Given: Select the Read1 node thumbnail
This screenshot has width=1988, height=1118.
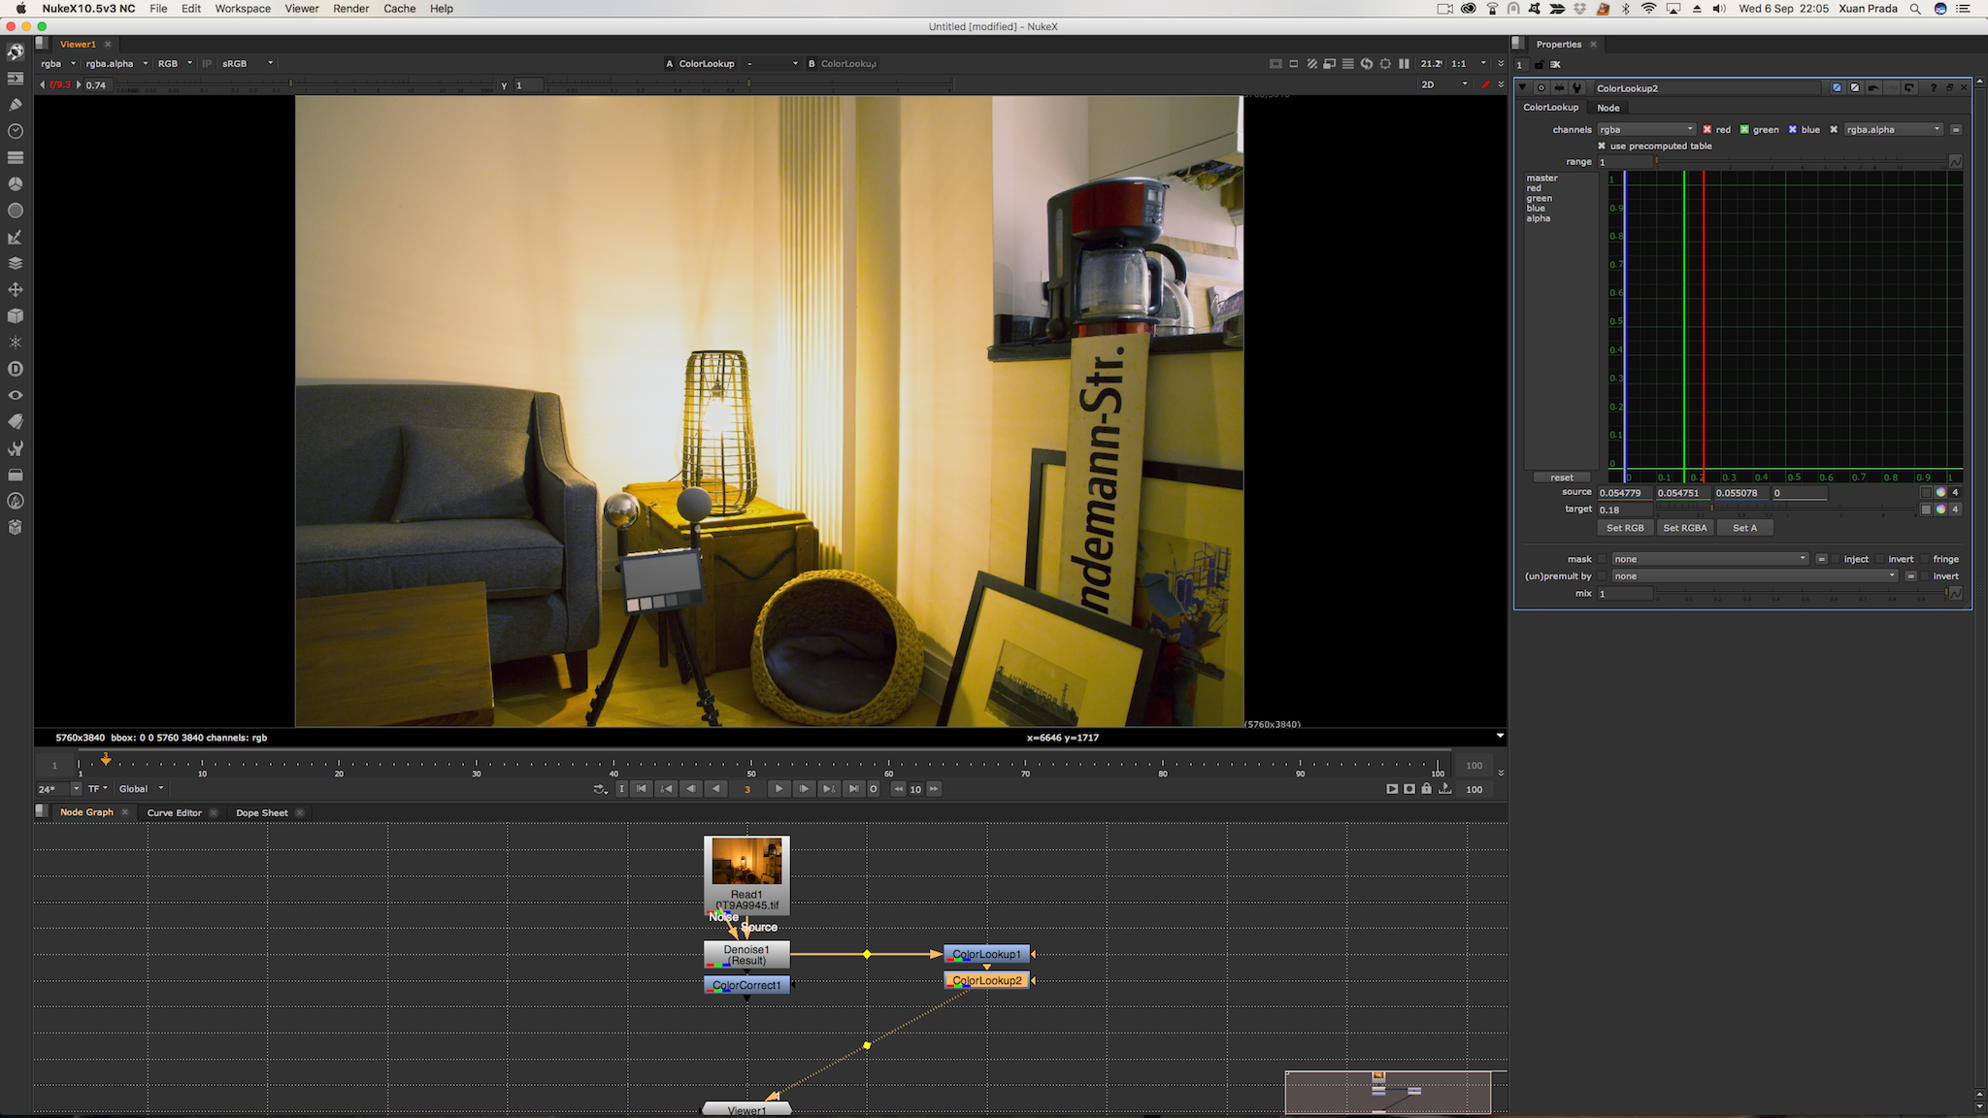Looking at the screenshot, I should pos(746,861).
